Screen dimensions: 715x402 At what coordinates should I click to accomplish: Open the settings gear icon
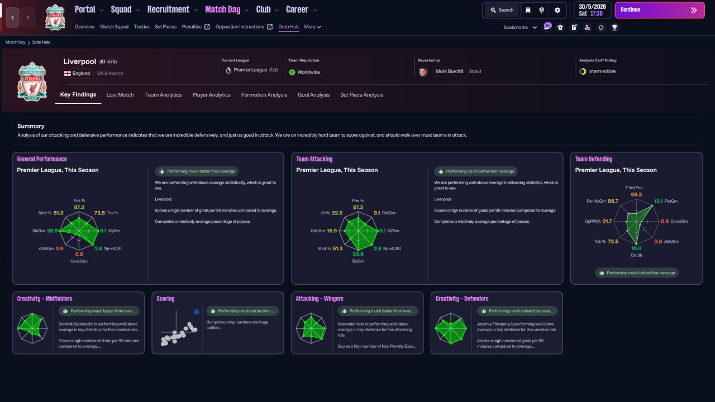[557, 10]
